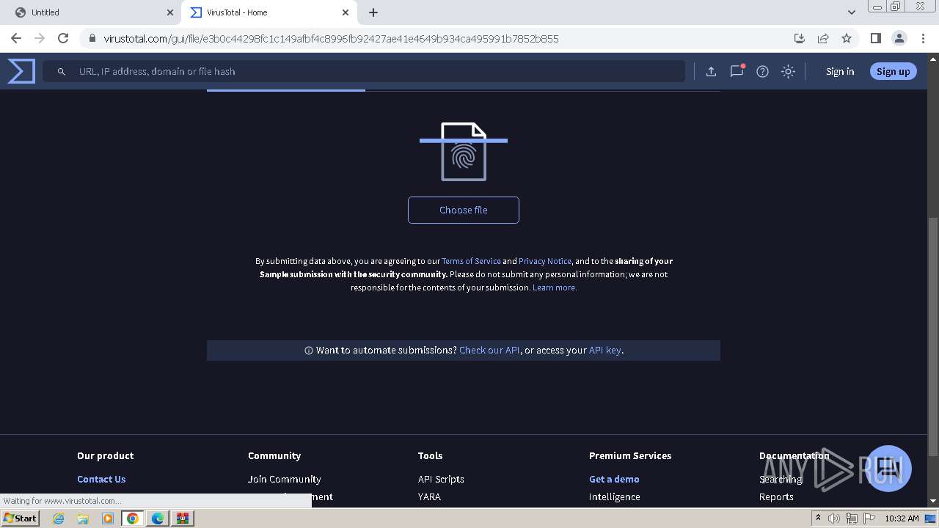
Task: Click the fingerprint file upload icon
Action: tap(464, 152)
